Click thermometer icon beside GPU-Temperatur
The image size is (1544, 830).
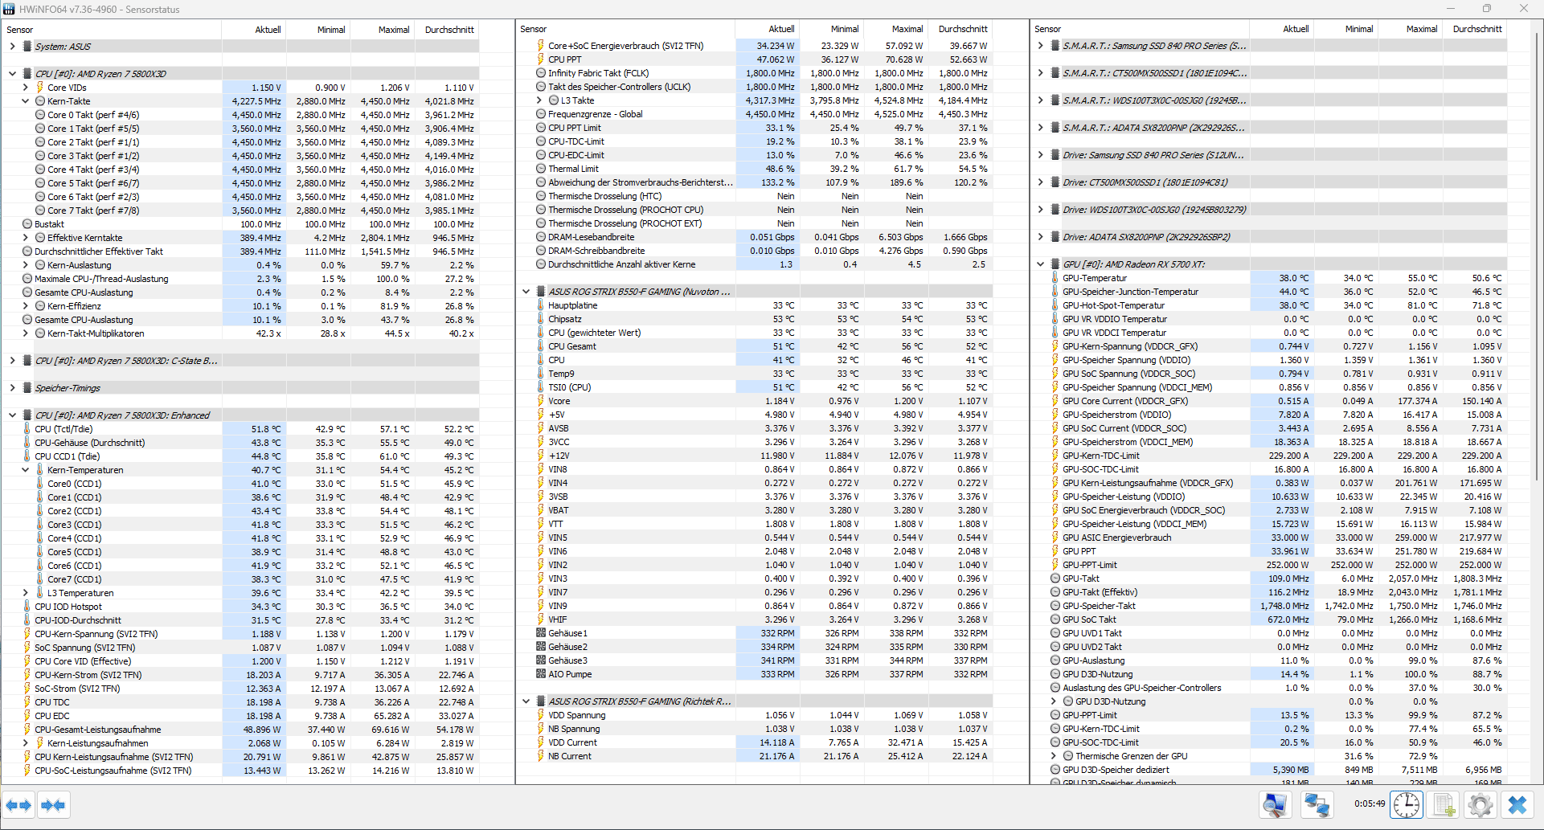[x=1055, y=278]
